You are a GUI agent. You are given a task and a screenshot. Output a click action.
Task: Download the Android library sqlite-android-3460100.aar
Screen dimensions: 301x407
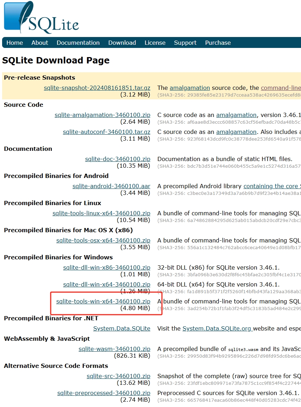[111, 186]
